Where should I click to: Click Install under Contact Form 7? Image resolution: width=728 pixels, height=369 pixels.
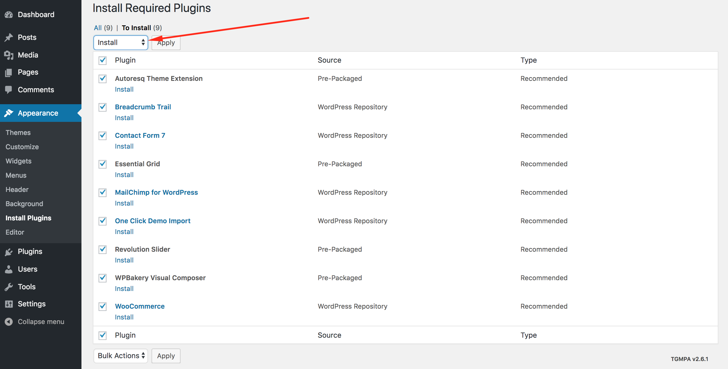point(124,146)
